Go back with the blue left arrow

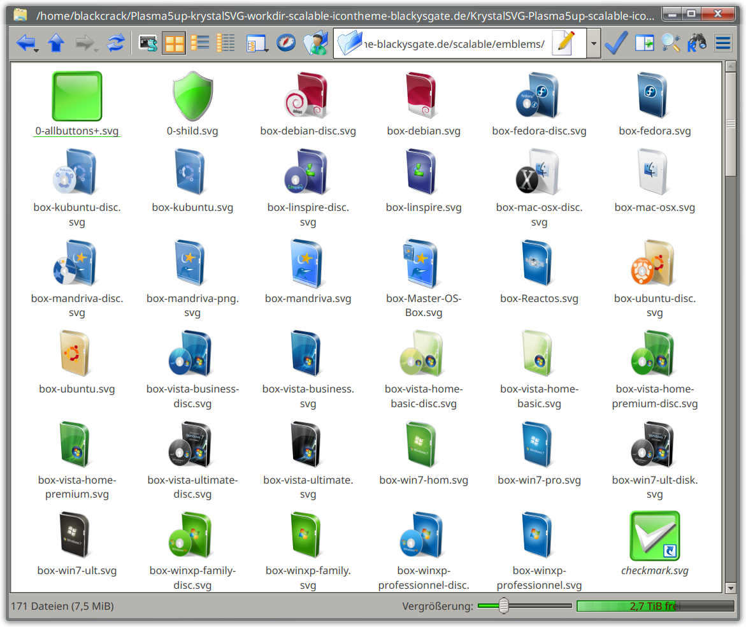click(x=25, y=43)
